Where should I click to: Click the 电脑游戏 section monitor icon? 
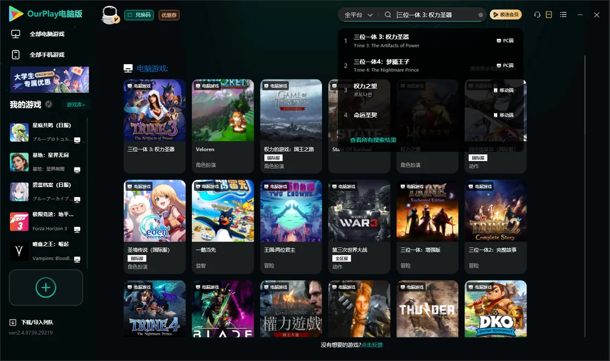click(128, 68)
